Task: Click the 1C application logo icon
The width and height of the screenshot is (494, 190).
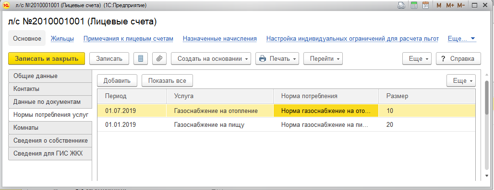Action: pos(5,5)
